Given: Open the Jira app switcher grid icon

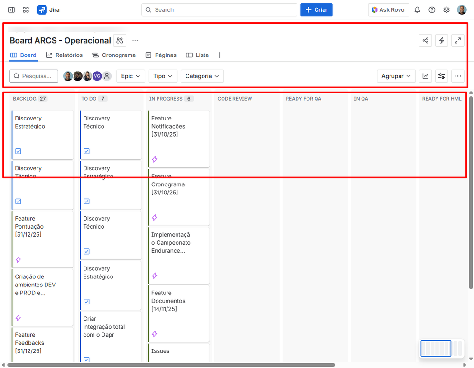Looking at the screenshot, I should [x=26, y=9].
